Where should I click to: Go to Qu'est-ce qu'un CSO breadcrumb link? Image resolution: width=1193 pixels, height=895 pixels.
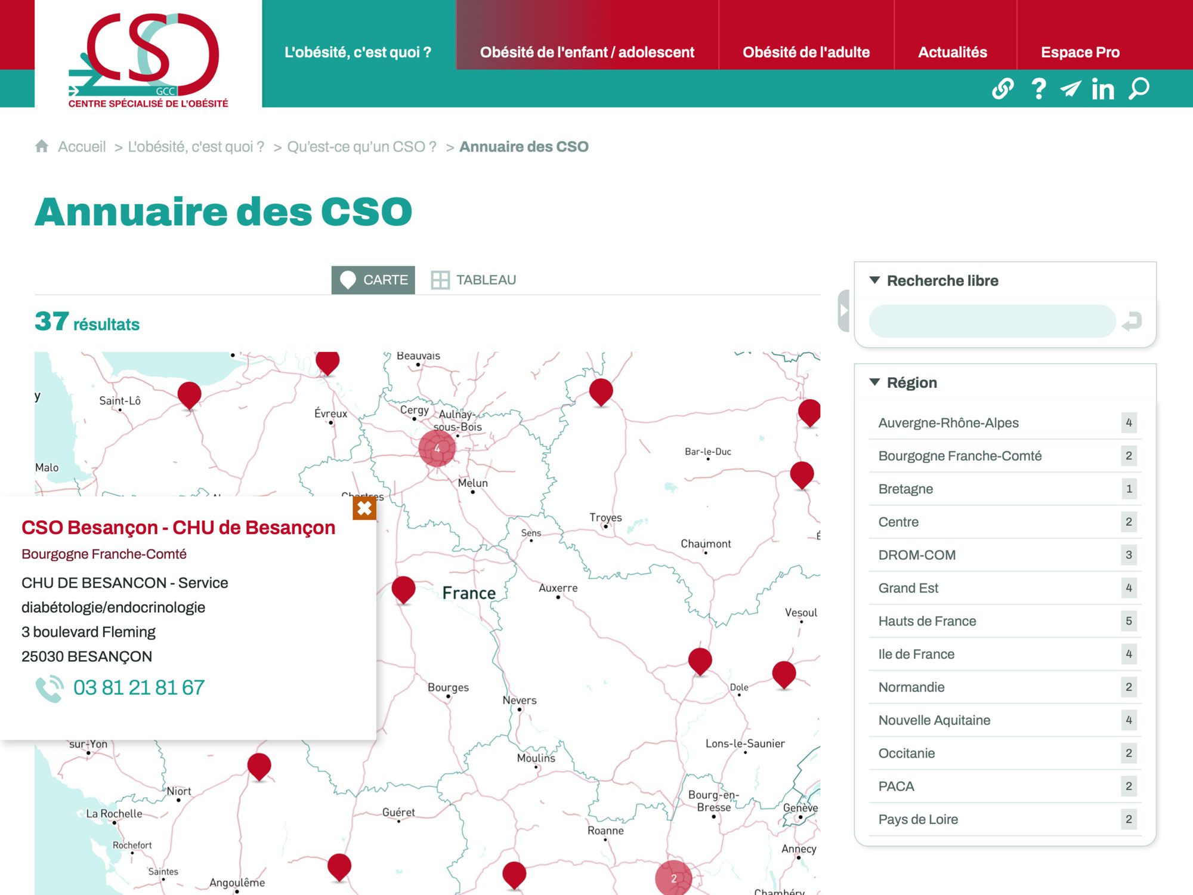tap(361, 147)
